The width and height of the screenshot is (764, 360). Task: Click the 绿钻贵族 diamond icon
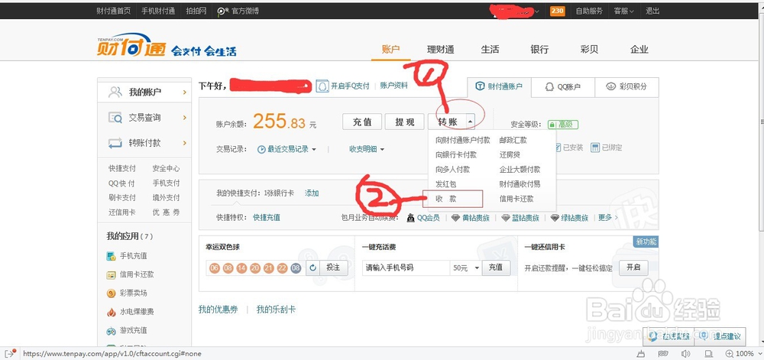pyautogui.click(x=555, y=218)
